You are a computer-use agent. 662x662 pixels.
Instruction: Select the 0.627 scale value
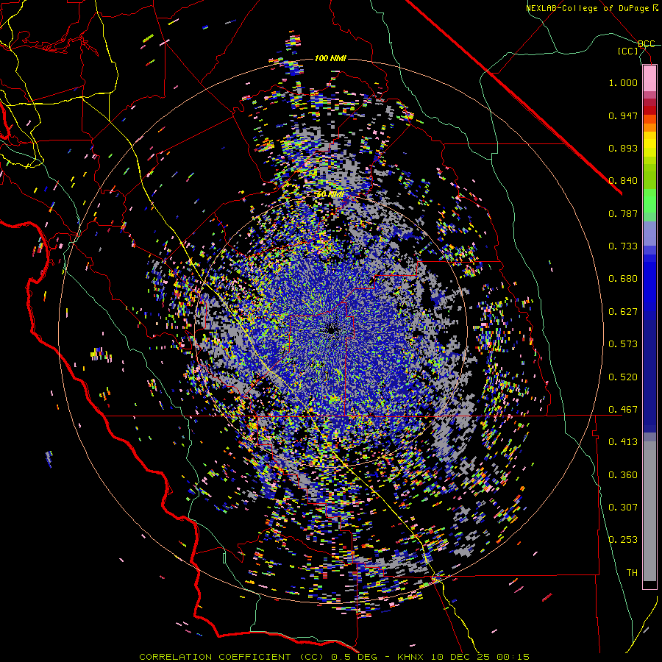pos(623,312)
